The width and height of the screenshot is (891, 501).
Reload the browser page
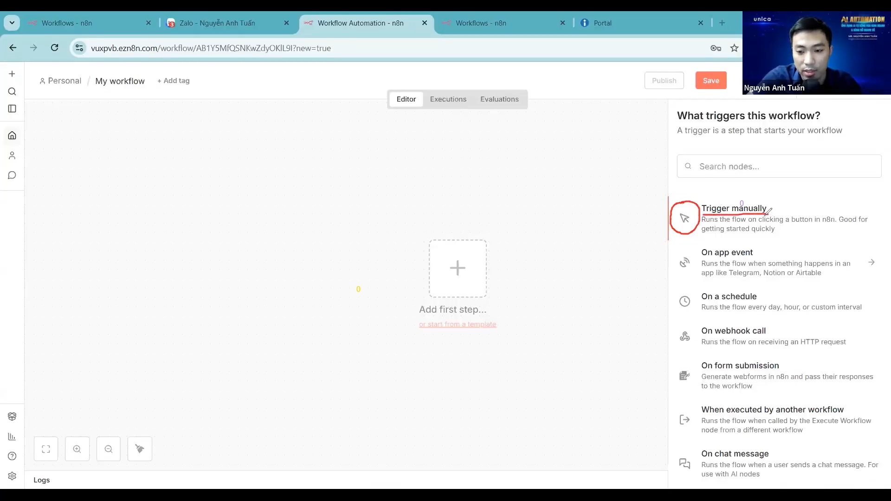pos(54,48)
